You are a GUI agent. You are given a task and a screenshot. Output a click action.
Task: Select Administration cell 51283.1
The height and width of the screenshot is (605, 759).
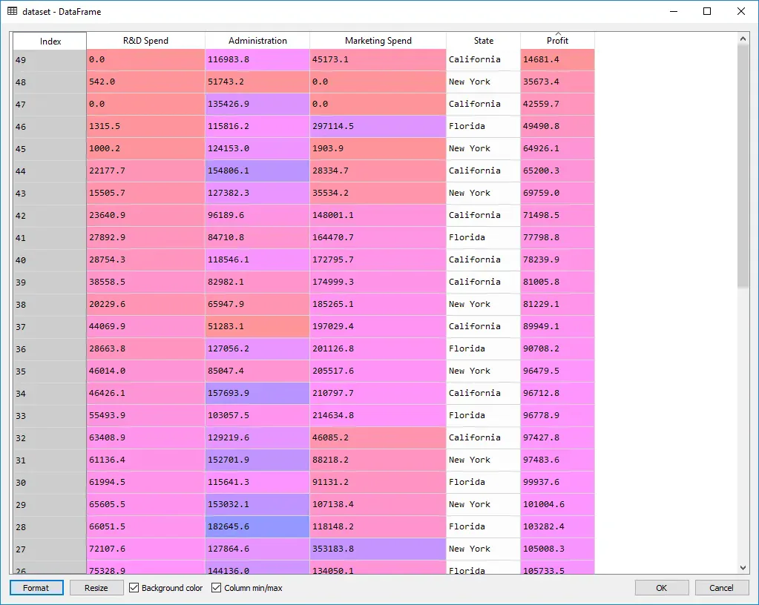pyautogui.click(x=257, y=326)
